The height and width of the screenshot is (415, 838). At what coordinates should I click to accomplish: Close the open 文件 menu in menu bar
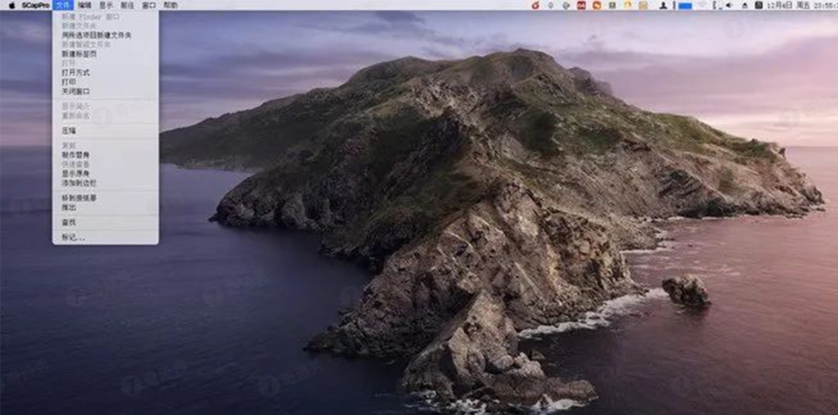tap(63, 5)
